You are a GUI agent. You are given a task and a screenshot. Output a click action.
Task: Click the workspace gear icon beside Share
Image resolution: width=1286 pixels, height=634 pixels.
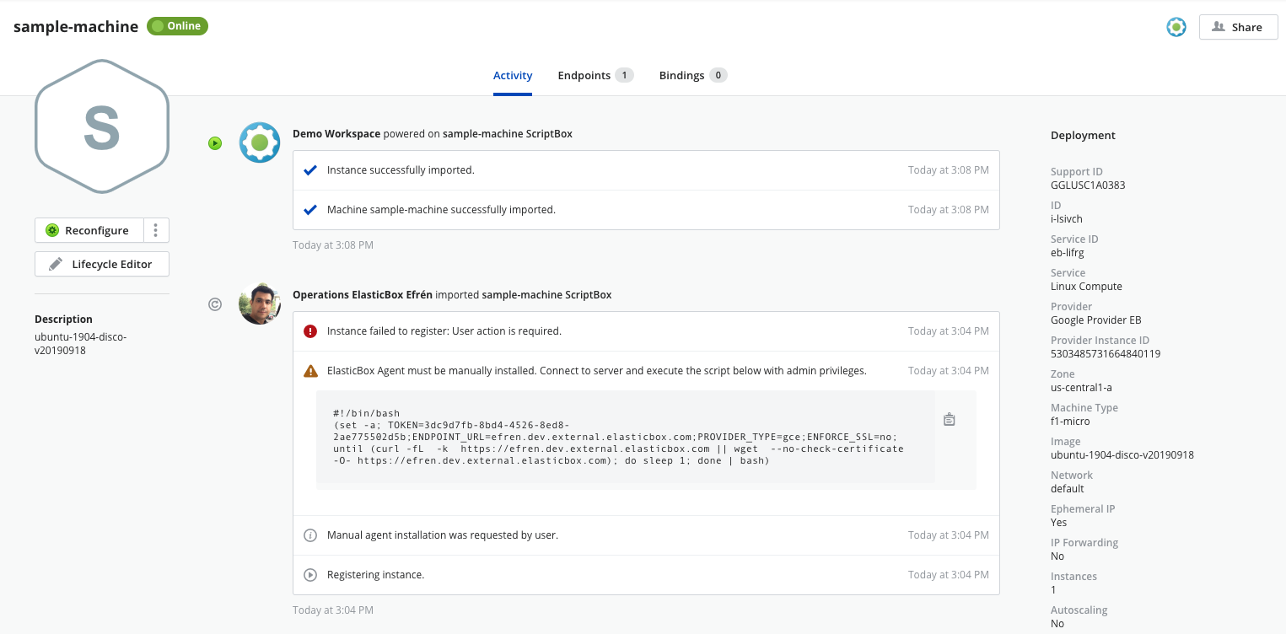pos(1176,27)
